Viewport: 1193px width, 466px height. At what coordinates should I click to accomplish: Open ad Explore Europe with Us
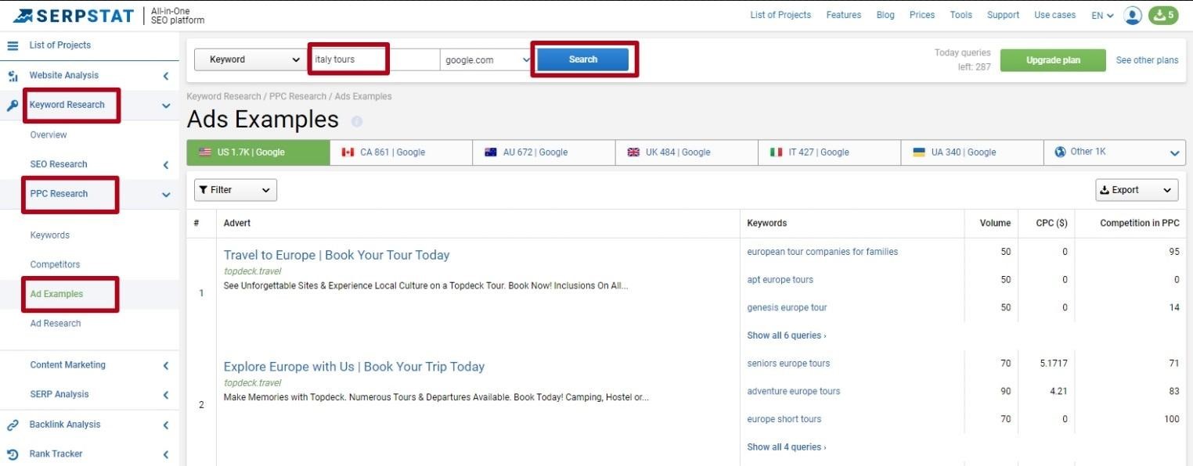[x=354, y=367]
